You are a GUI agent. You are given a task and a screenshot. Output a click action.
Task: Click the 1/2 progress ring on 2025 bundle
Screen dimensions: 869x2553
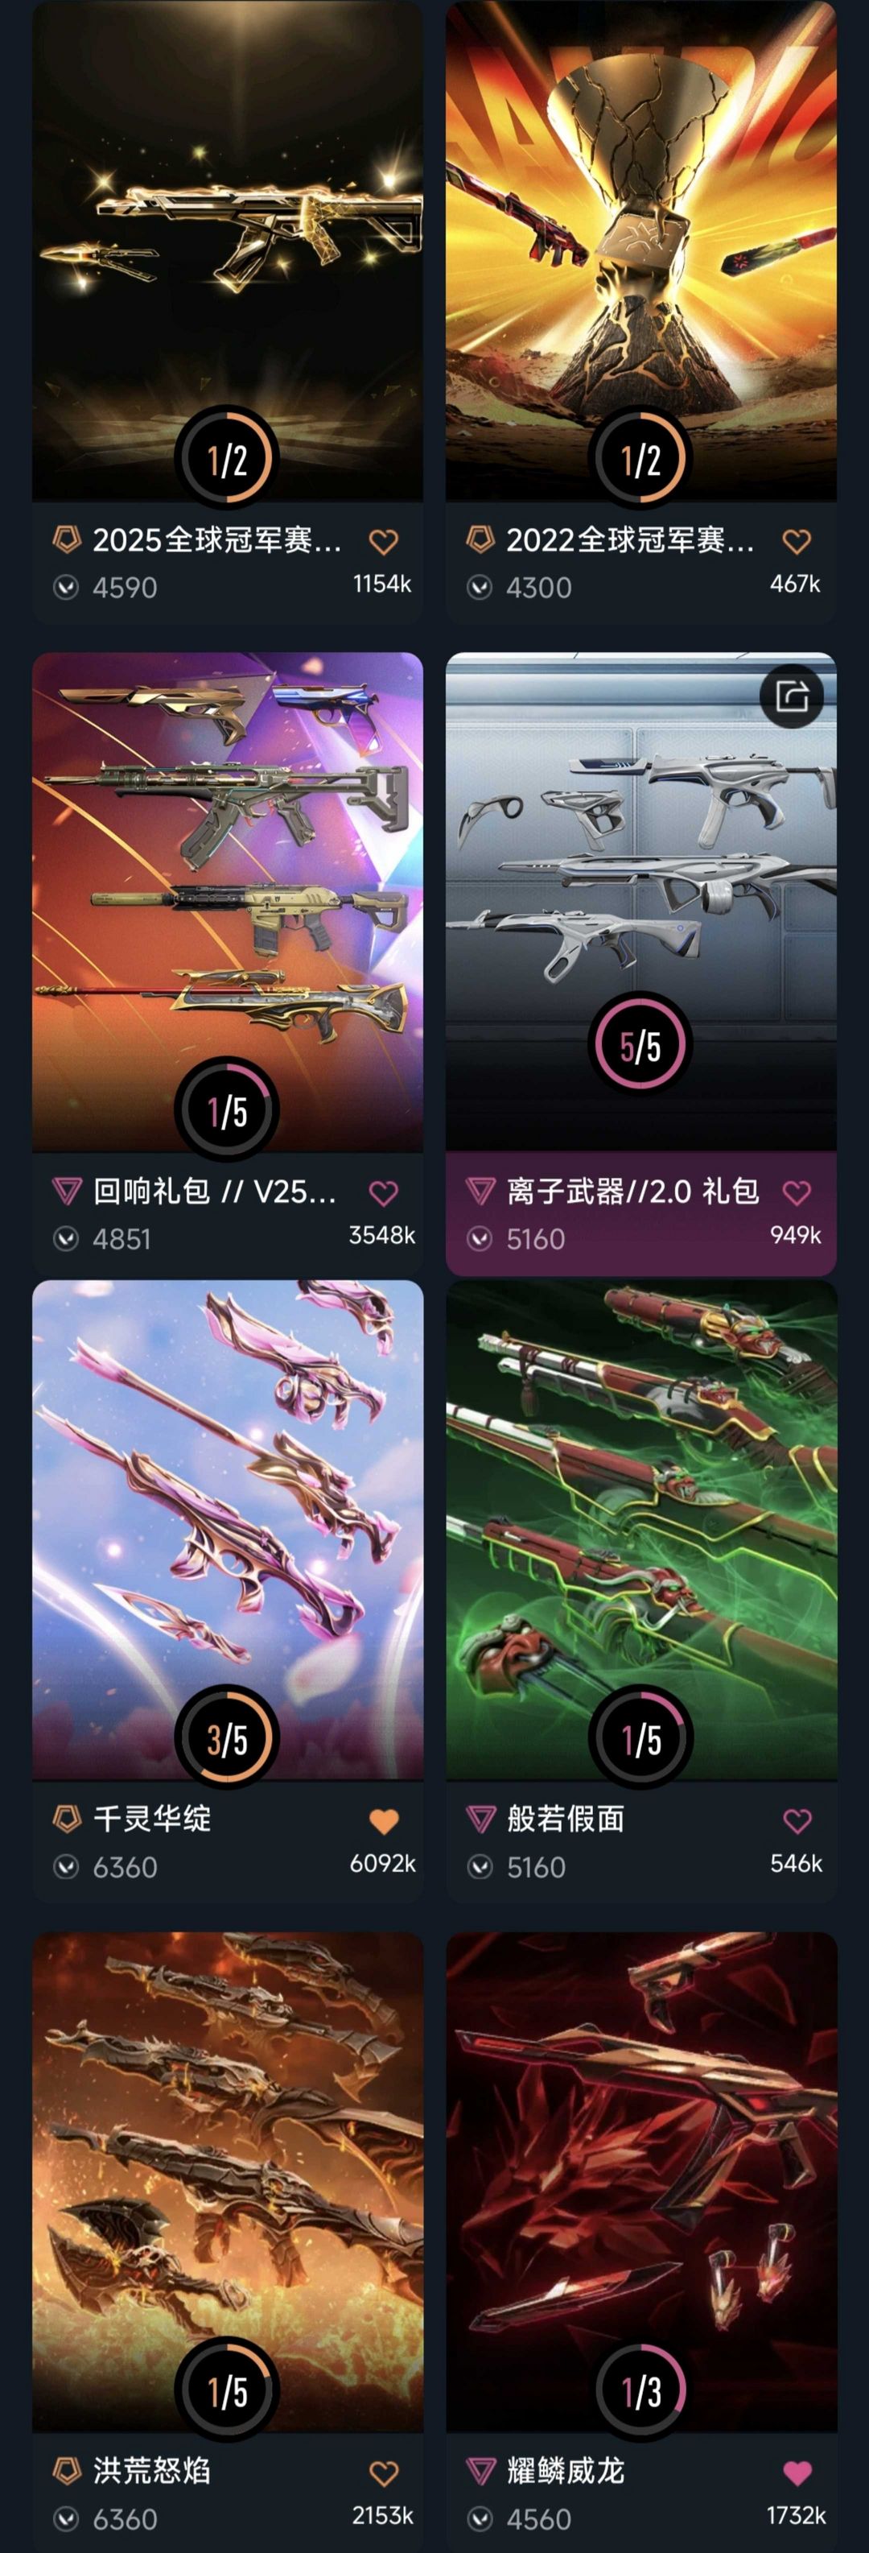[227, 458]
